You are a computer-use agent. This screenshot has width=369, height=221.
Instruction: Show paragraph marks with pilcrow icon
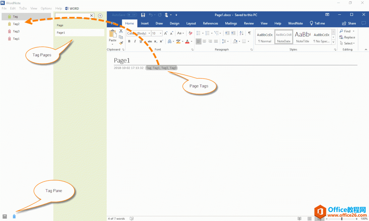click(x=249, y=33)
